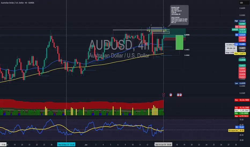Click the High 0.65460 price label
The height and width of the screenshot is (147, 250).
click(240, 21)
